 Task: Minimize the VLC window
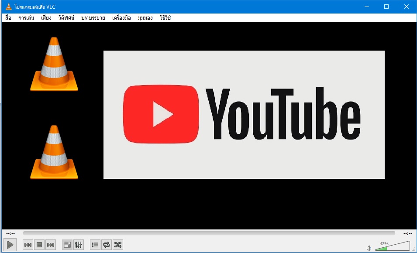click(367, 7)
